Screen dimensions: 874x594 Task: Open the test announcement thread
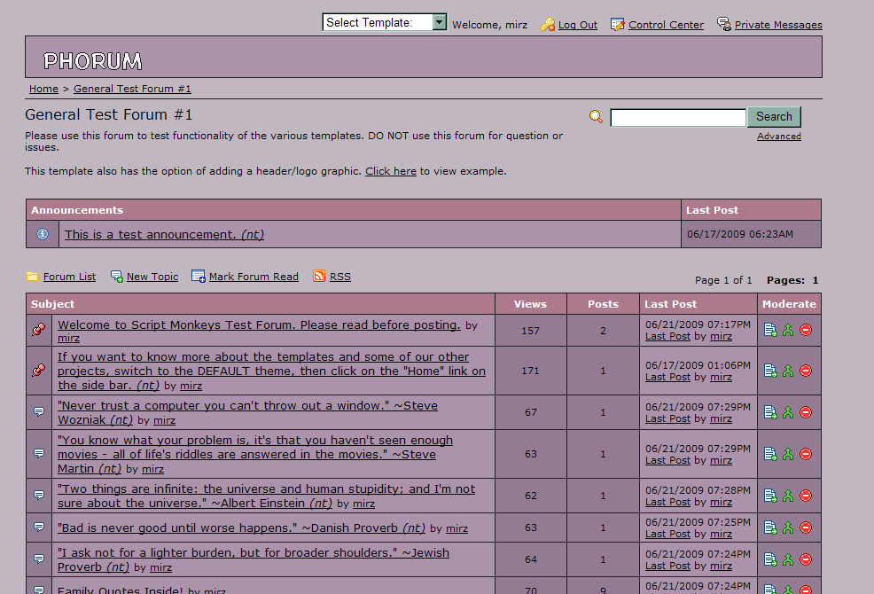(164, 235)
